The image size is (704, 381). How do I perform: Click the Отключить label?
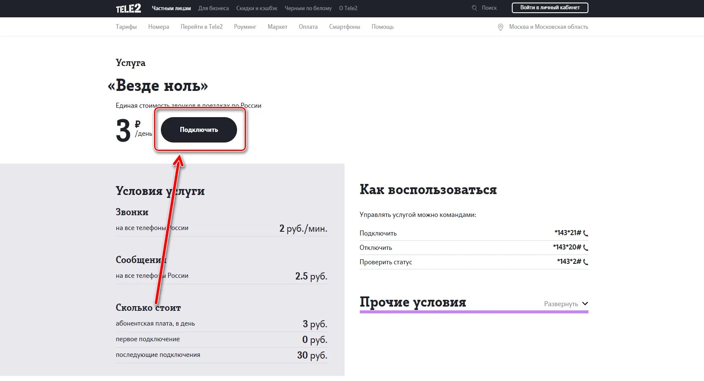(376, 248)
